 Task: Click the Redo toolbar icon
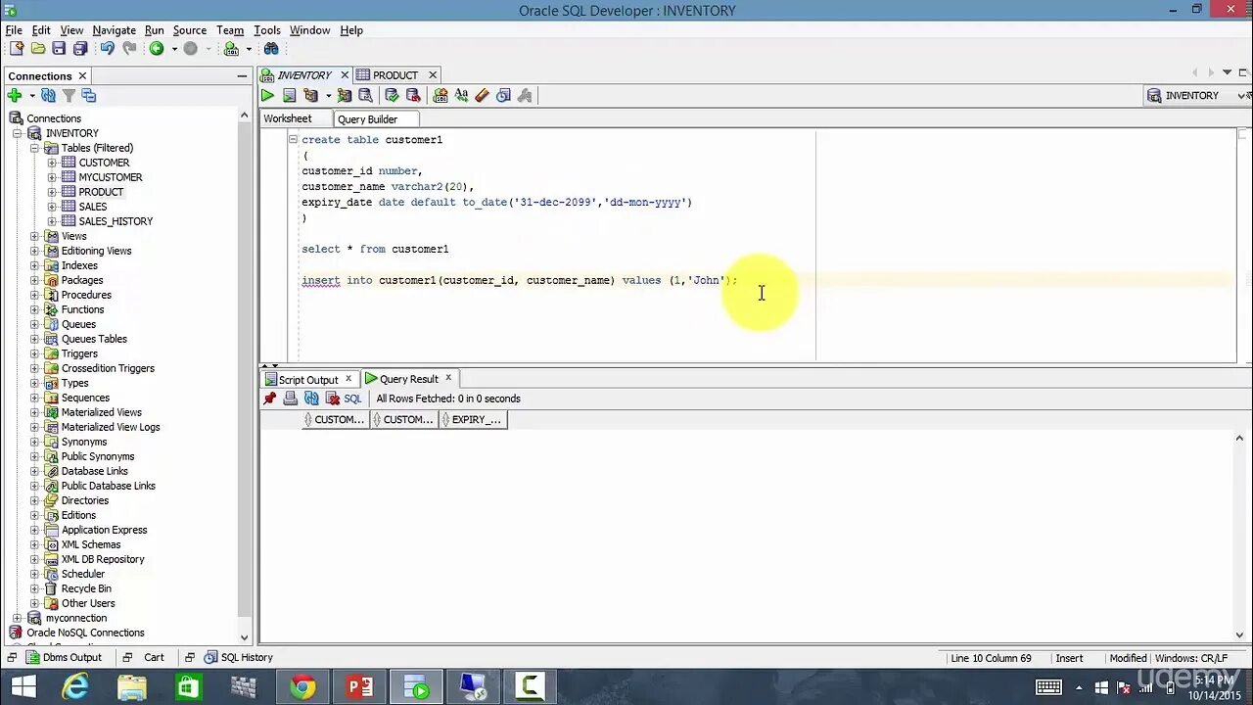tap(128, 49)
